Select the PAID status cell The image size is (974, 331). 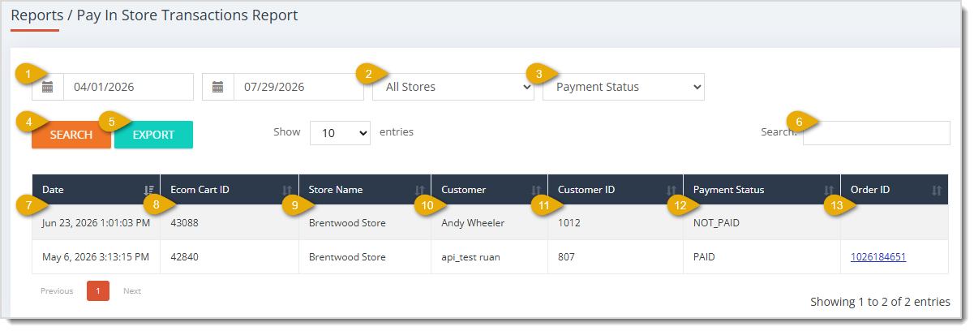click(762, 257)
